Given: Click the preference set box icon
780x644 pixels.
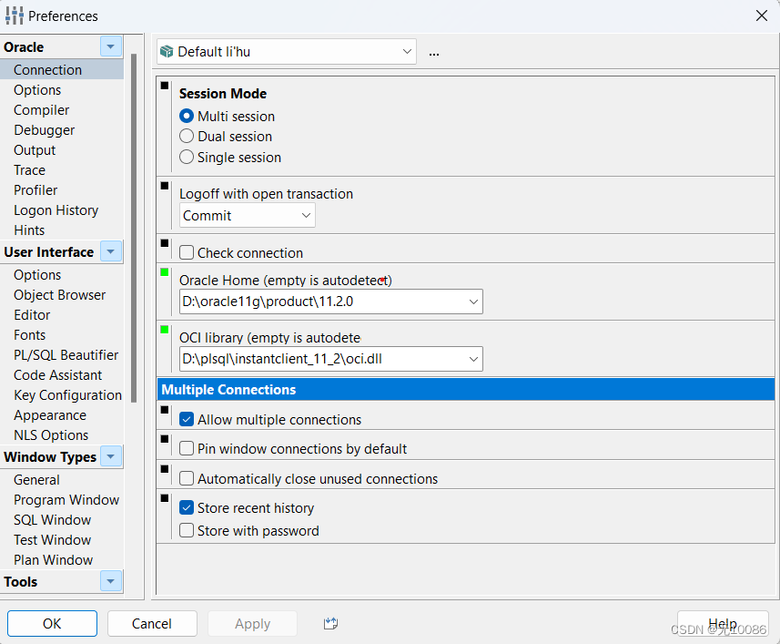Looking at the screenshot, I should pyautogui.click(x=167, y=52).
